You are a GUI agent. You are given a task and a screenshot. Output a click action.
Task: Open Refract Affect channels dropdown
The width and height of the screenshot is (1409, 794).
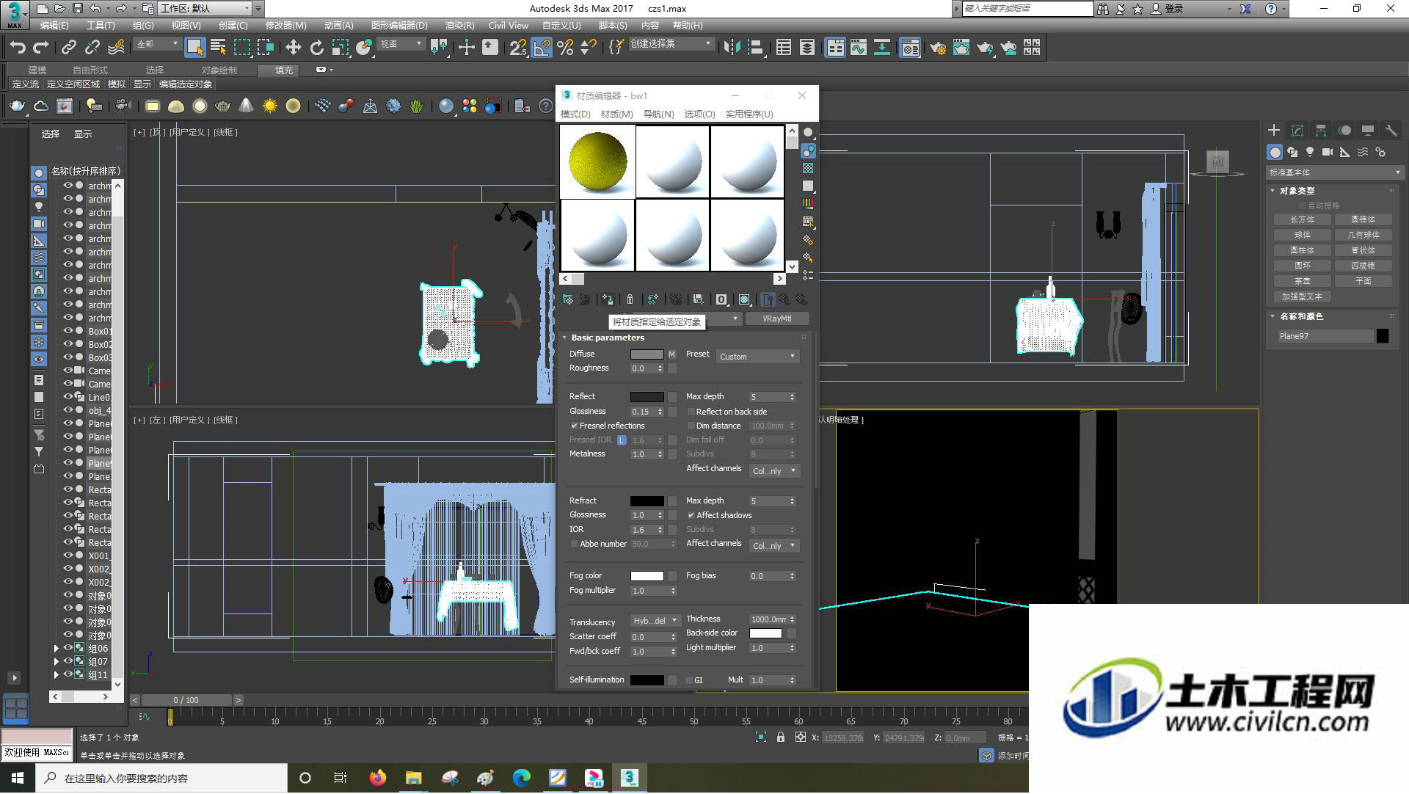click(774, 546)
